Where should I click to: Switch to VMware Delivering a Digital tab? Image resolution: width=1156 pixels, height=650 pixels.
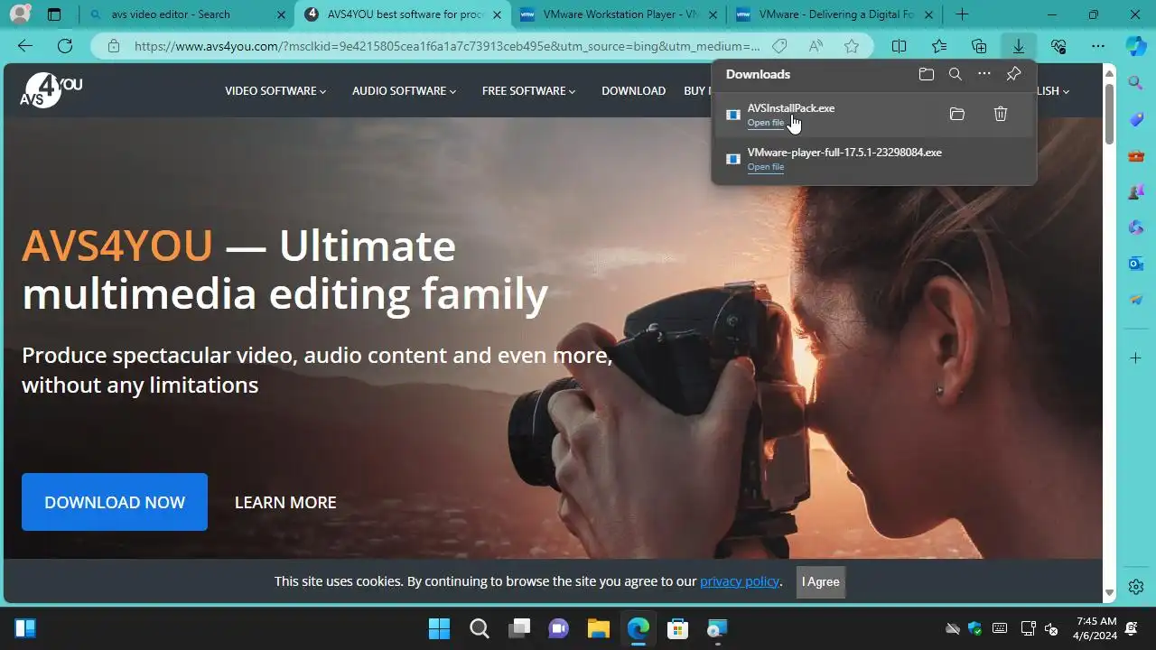click(834, 14)
